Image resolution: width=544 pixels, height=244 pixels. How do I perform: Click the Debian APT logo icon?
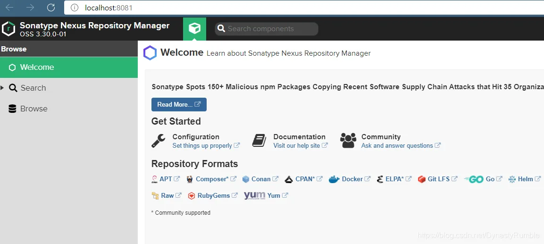[x=155, y=179]
